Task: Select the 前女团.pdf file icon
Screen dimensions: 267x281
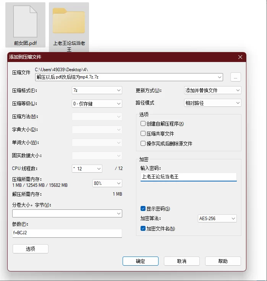Action: 25,21
